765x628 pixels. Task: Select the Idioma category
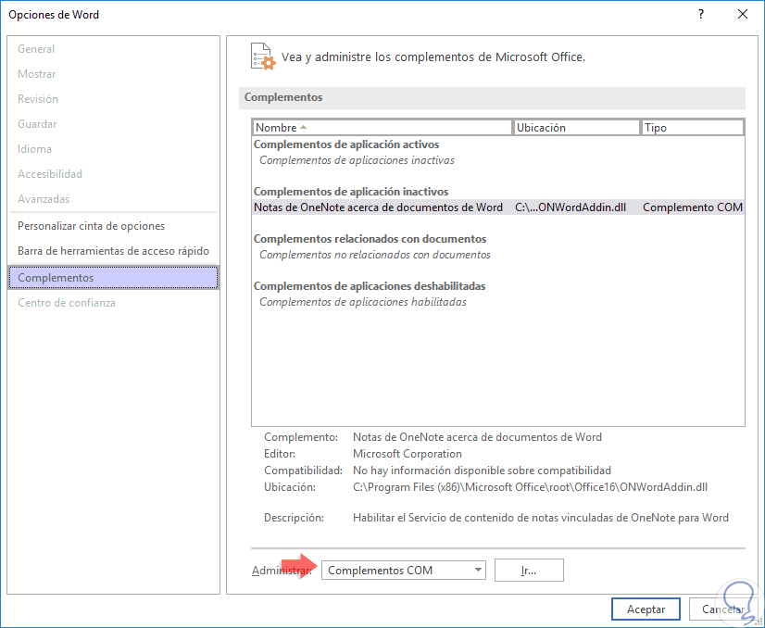(34, 149)
